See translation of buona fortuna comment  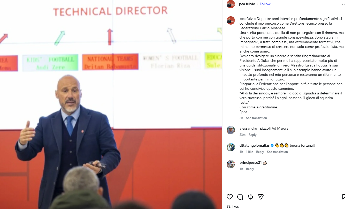coord(277,152)
